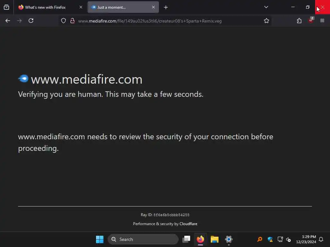Click Ray ID 8f6a6b5cbbb54255 text

tap(165, 215)
